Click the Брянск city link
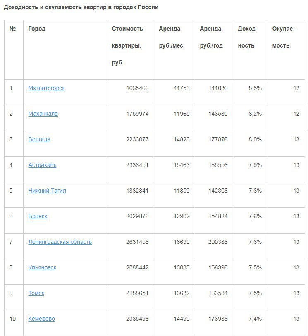308x336 pixels. click(38, 216)
